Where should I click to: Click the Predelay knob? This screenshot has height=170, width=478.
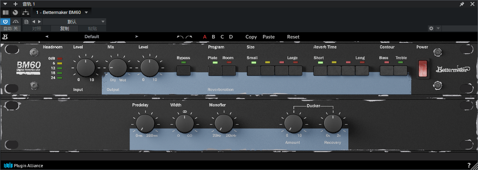coord(145,124)
